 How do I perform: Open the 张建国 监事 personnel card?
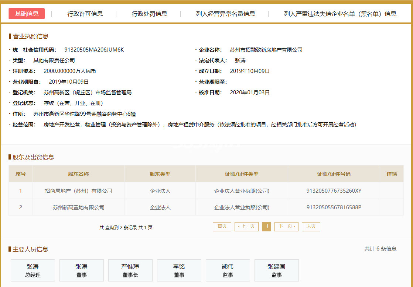coord(277,270)
